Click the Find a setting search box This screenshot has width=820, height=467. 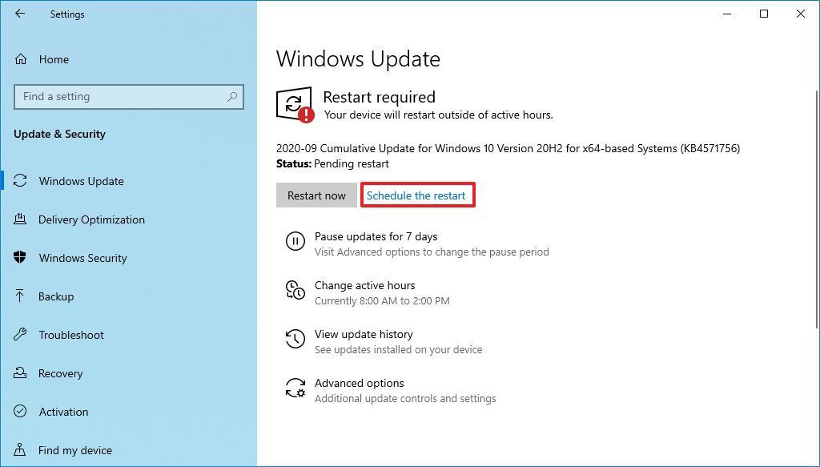(x=129, y=97)
